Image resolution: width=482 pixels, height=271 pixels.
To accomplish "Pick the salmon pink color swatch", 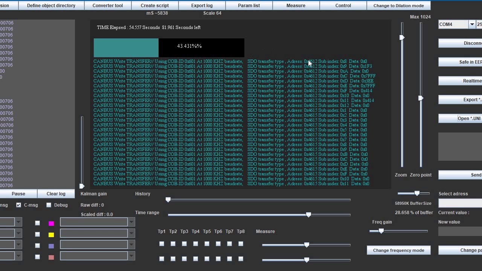I will pos(51,257).
